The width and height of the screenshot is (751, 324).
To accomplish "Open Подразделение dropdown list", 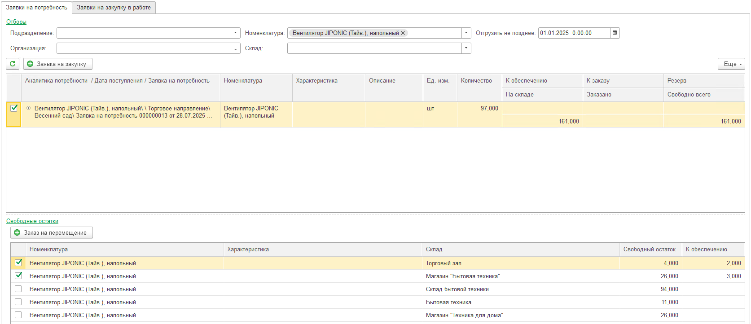I will [236, 33].
